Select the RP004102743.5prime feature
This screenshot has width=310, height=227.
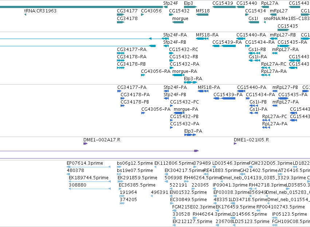(258, 211)
